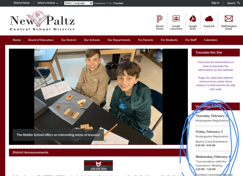Click the Middle School slideshow photo
The image size is (243, 176).
98,94
